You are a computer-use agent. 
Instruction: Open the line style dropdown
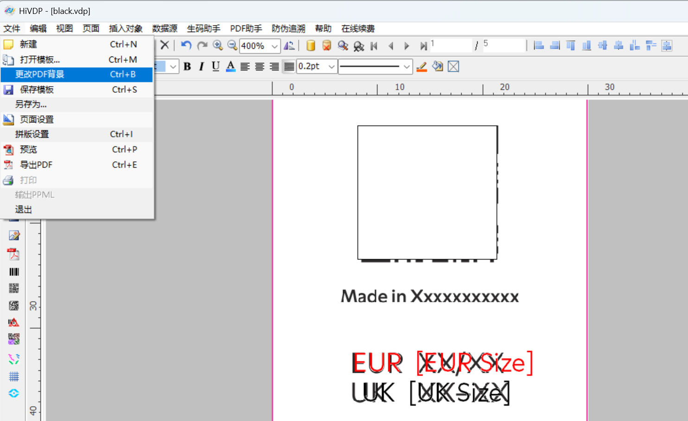click(x=407, y=67)
